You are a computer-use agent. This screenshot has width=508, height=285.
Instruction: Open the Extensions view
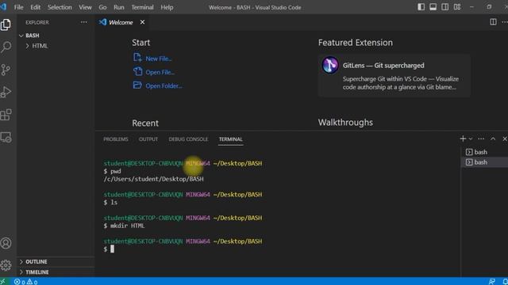click(x=6, y=115)
